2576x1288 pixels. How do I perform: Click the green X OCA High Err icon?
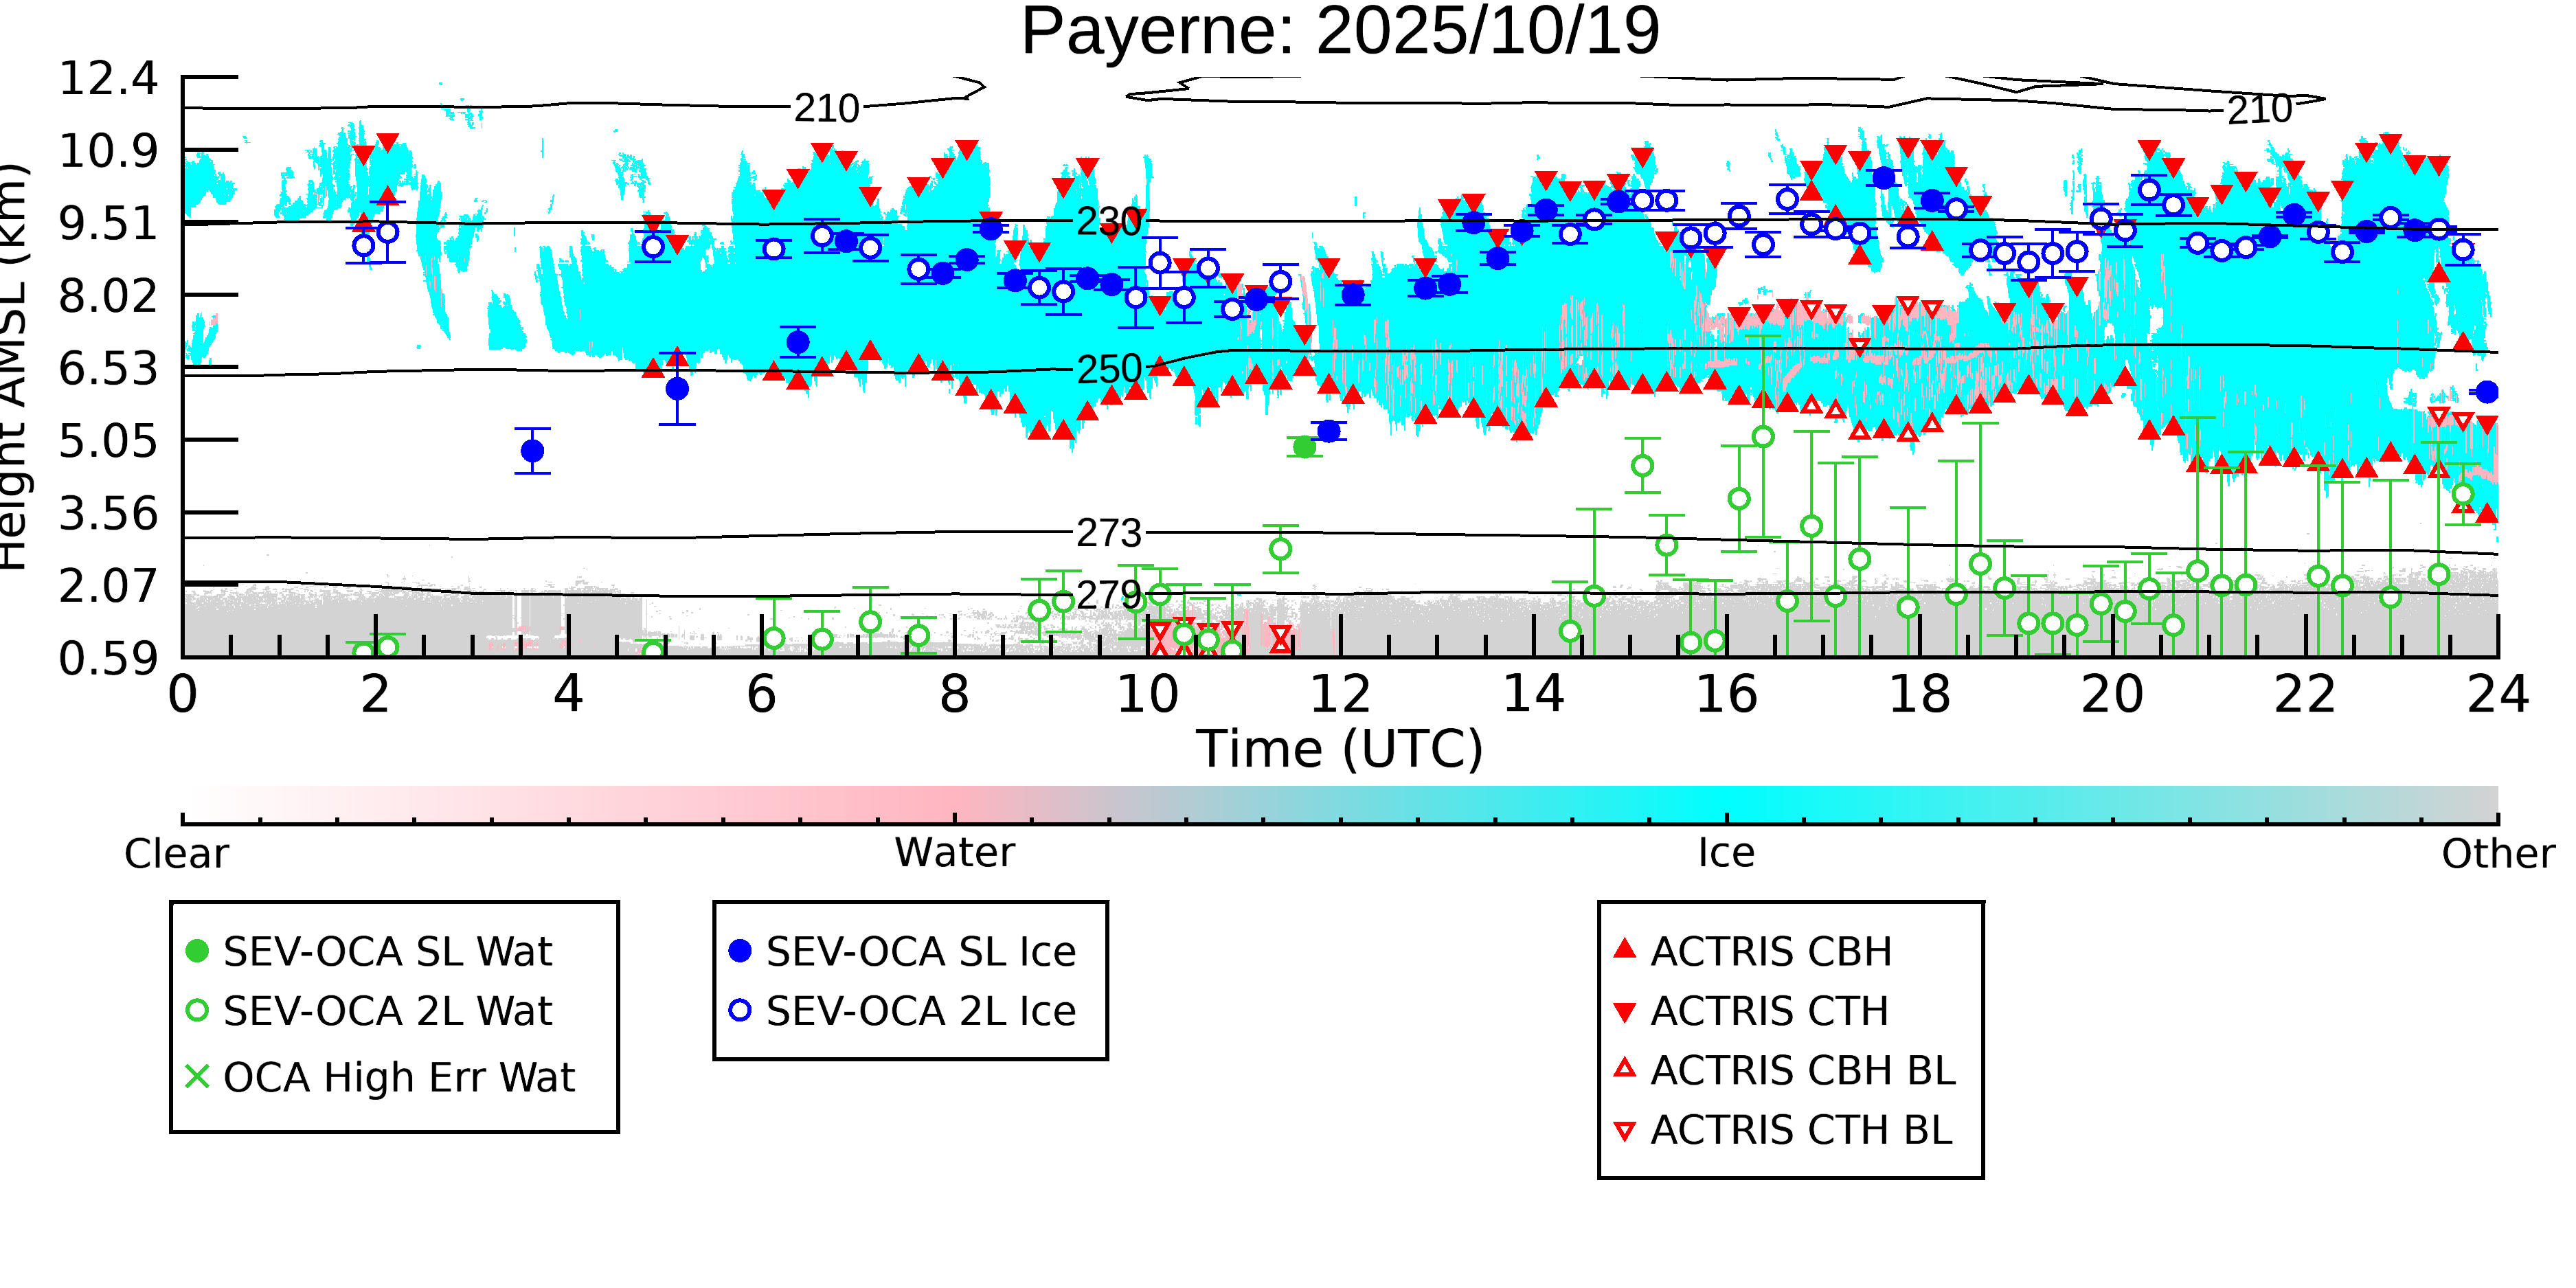[197, 1077]
